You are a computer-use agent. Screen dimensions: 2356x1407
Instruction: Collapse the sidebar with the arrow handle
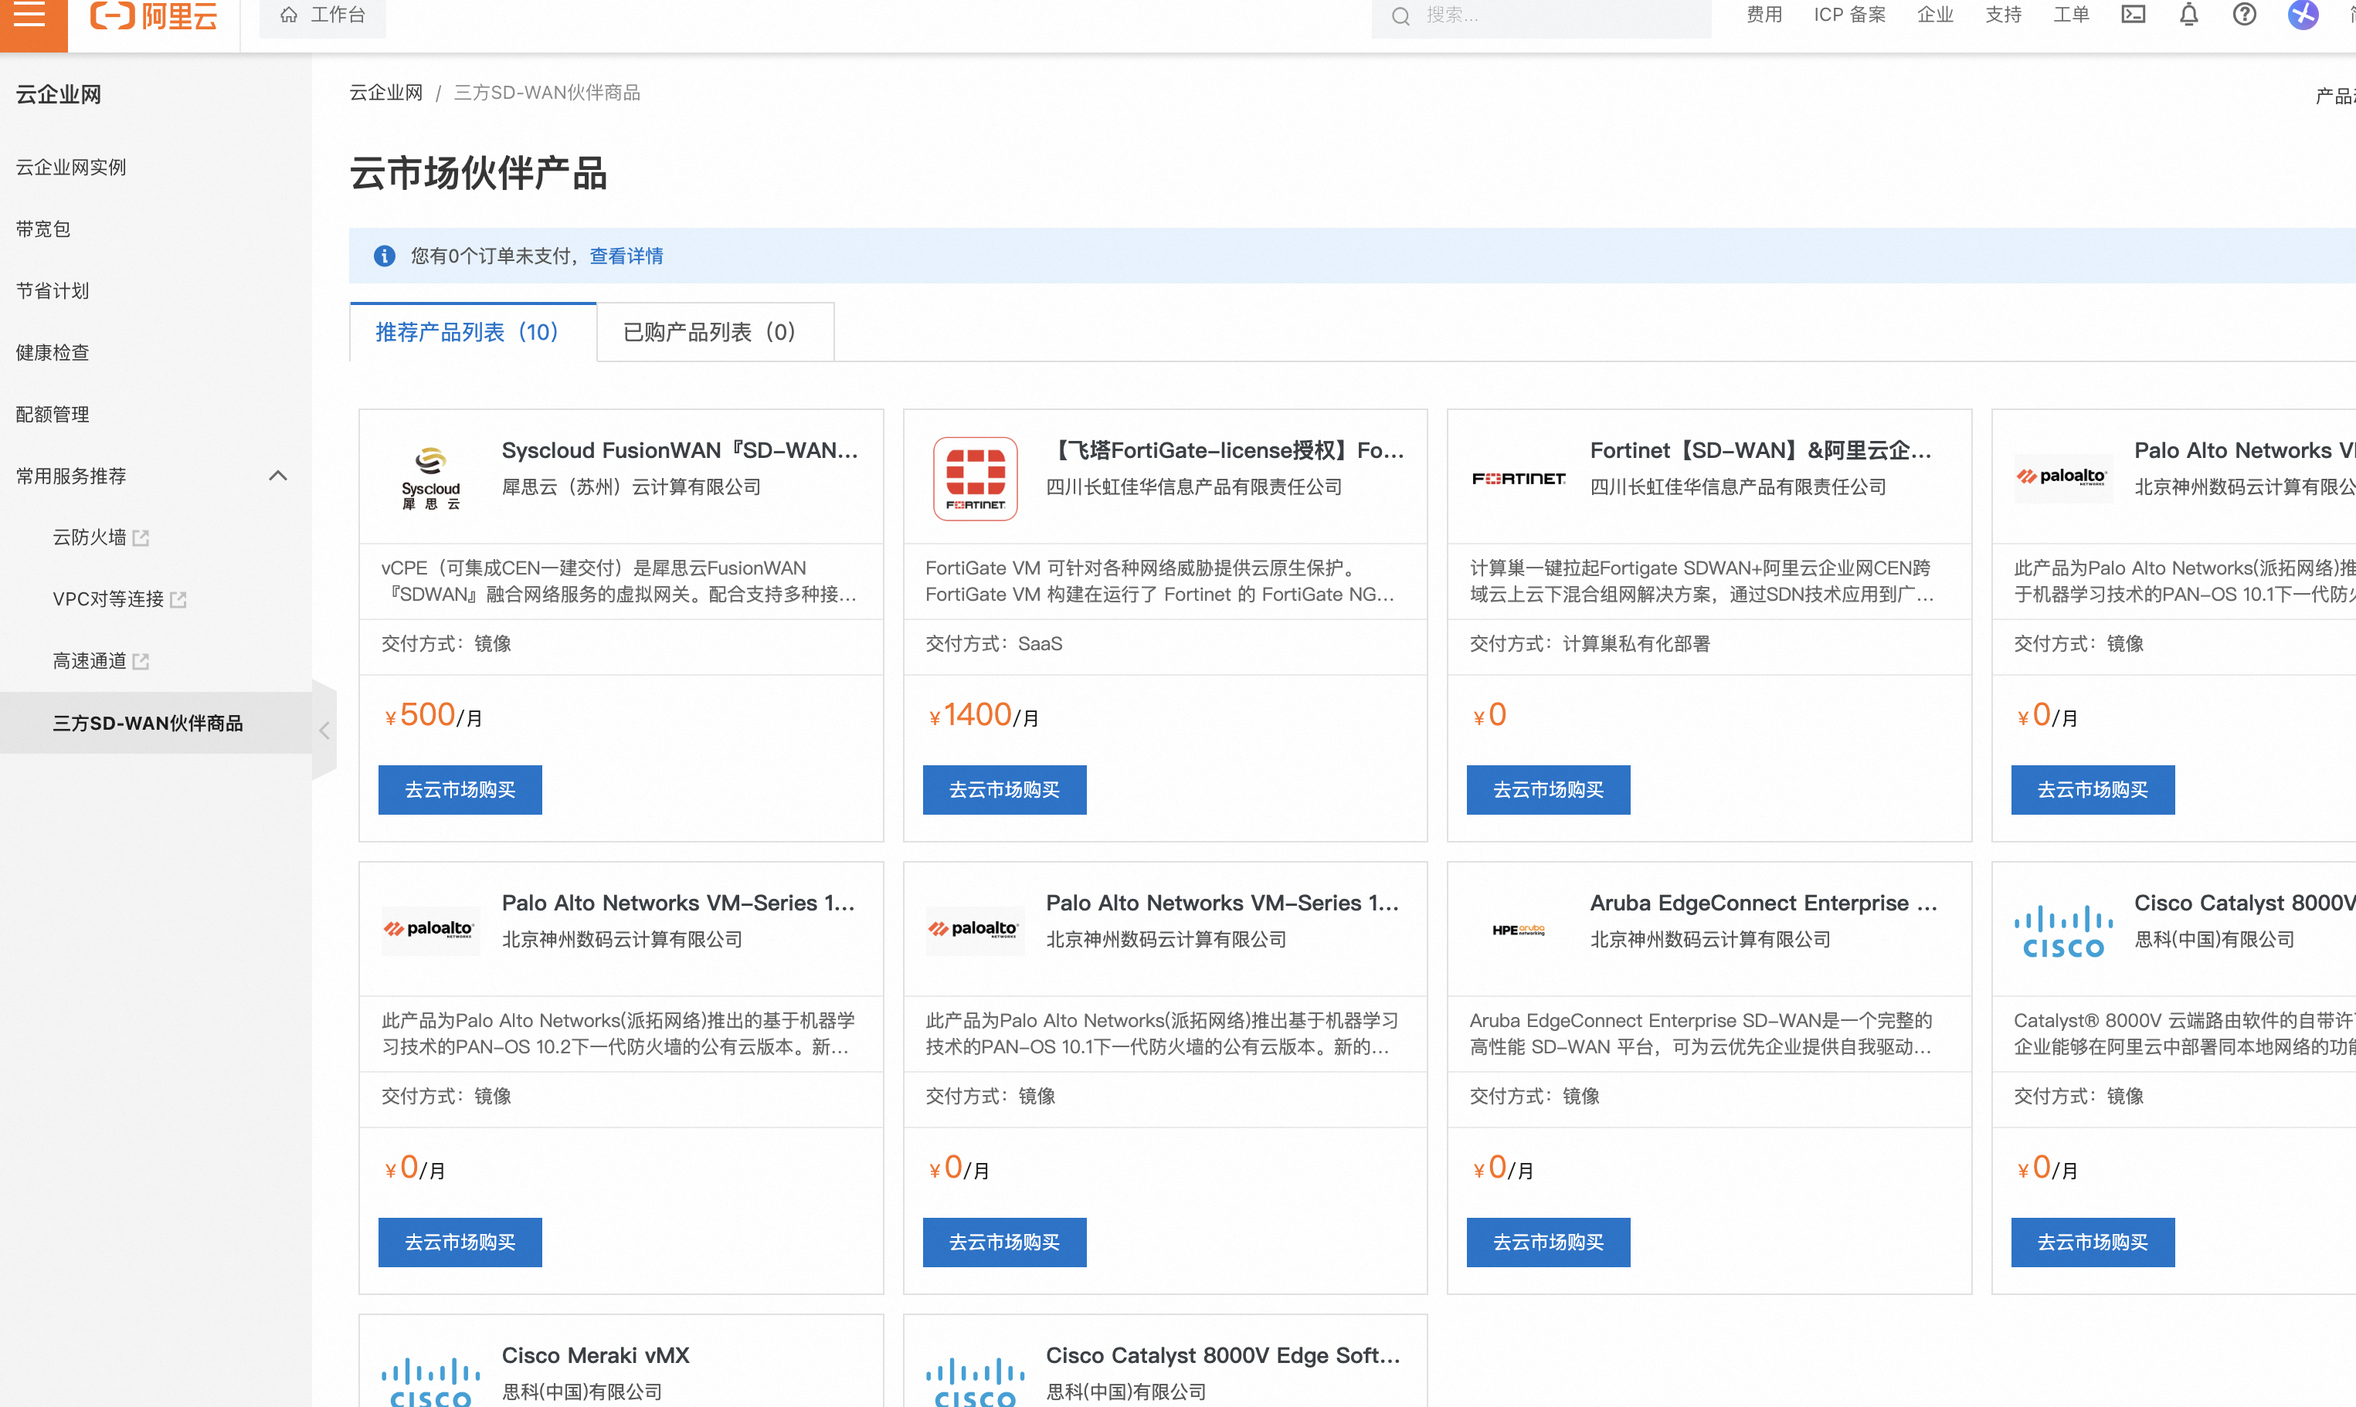coord(324,730)
